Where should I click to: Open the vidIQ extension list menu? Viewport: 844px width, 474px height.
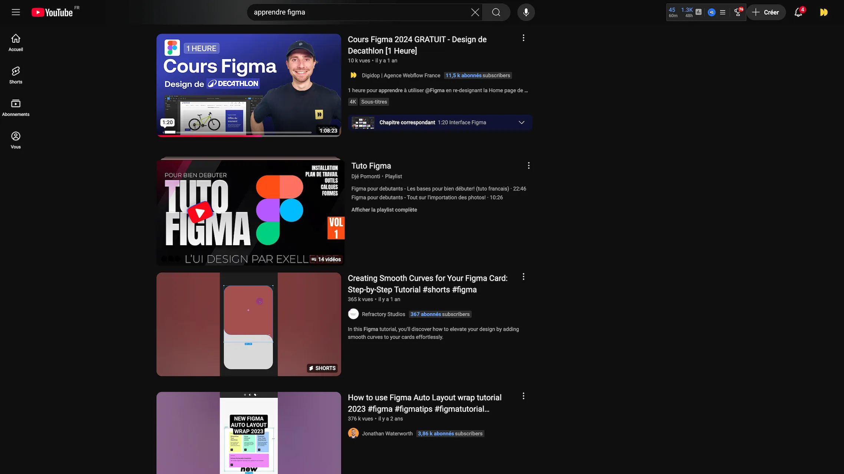click(723, 12)
